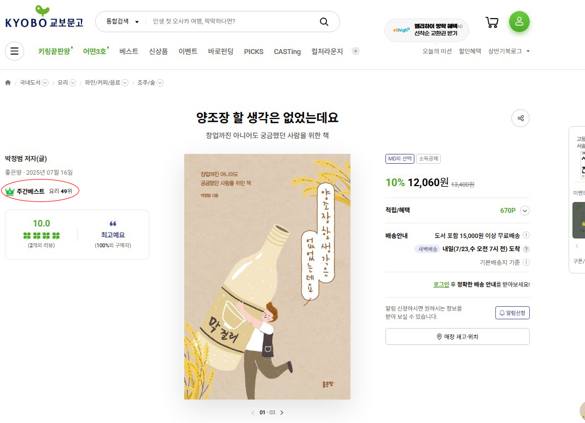Image resolution: width=585 pixels, height=423 pixels.
Task: Click the plus icon after 컬처라운지
Action: (x=355, y=51)
